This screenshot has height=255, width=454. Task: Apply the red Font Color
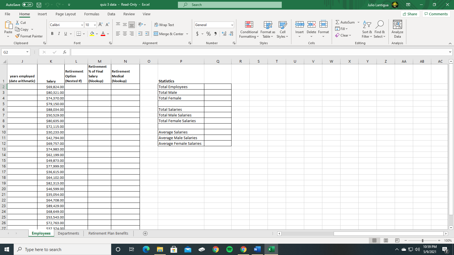click(x=103, y=34)
